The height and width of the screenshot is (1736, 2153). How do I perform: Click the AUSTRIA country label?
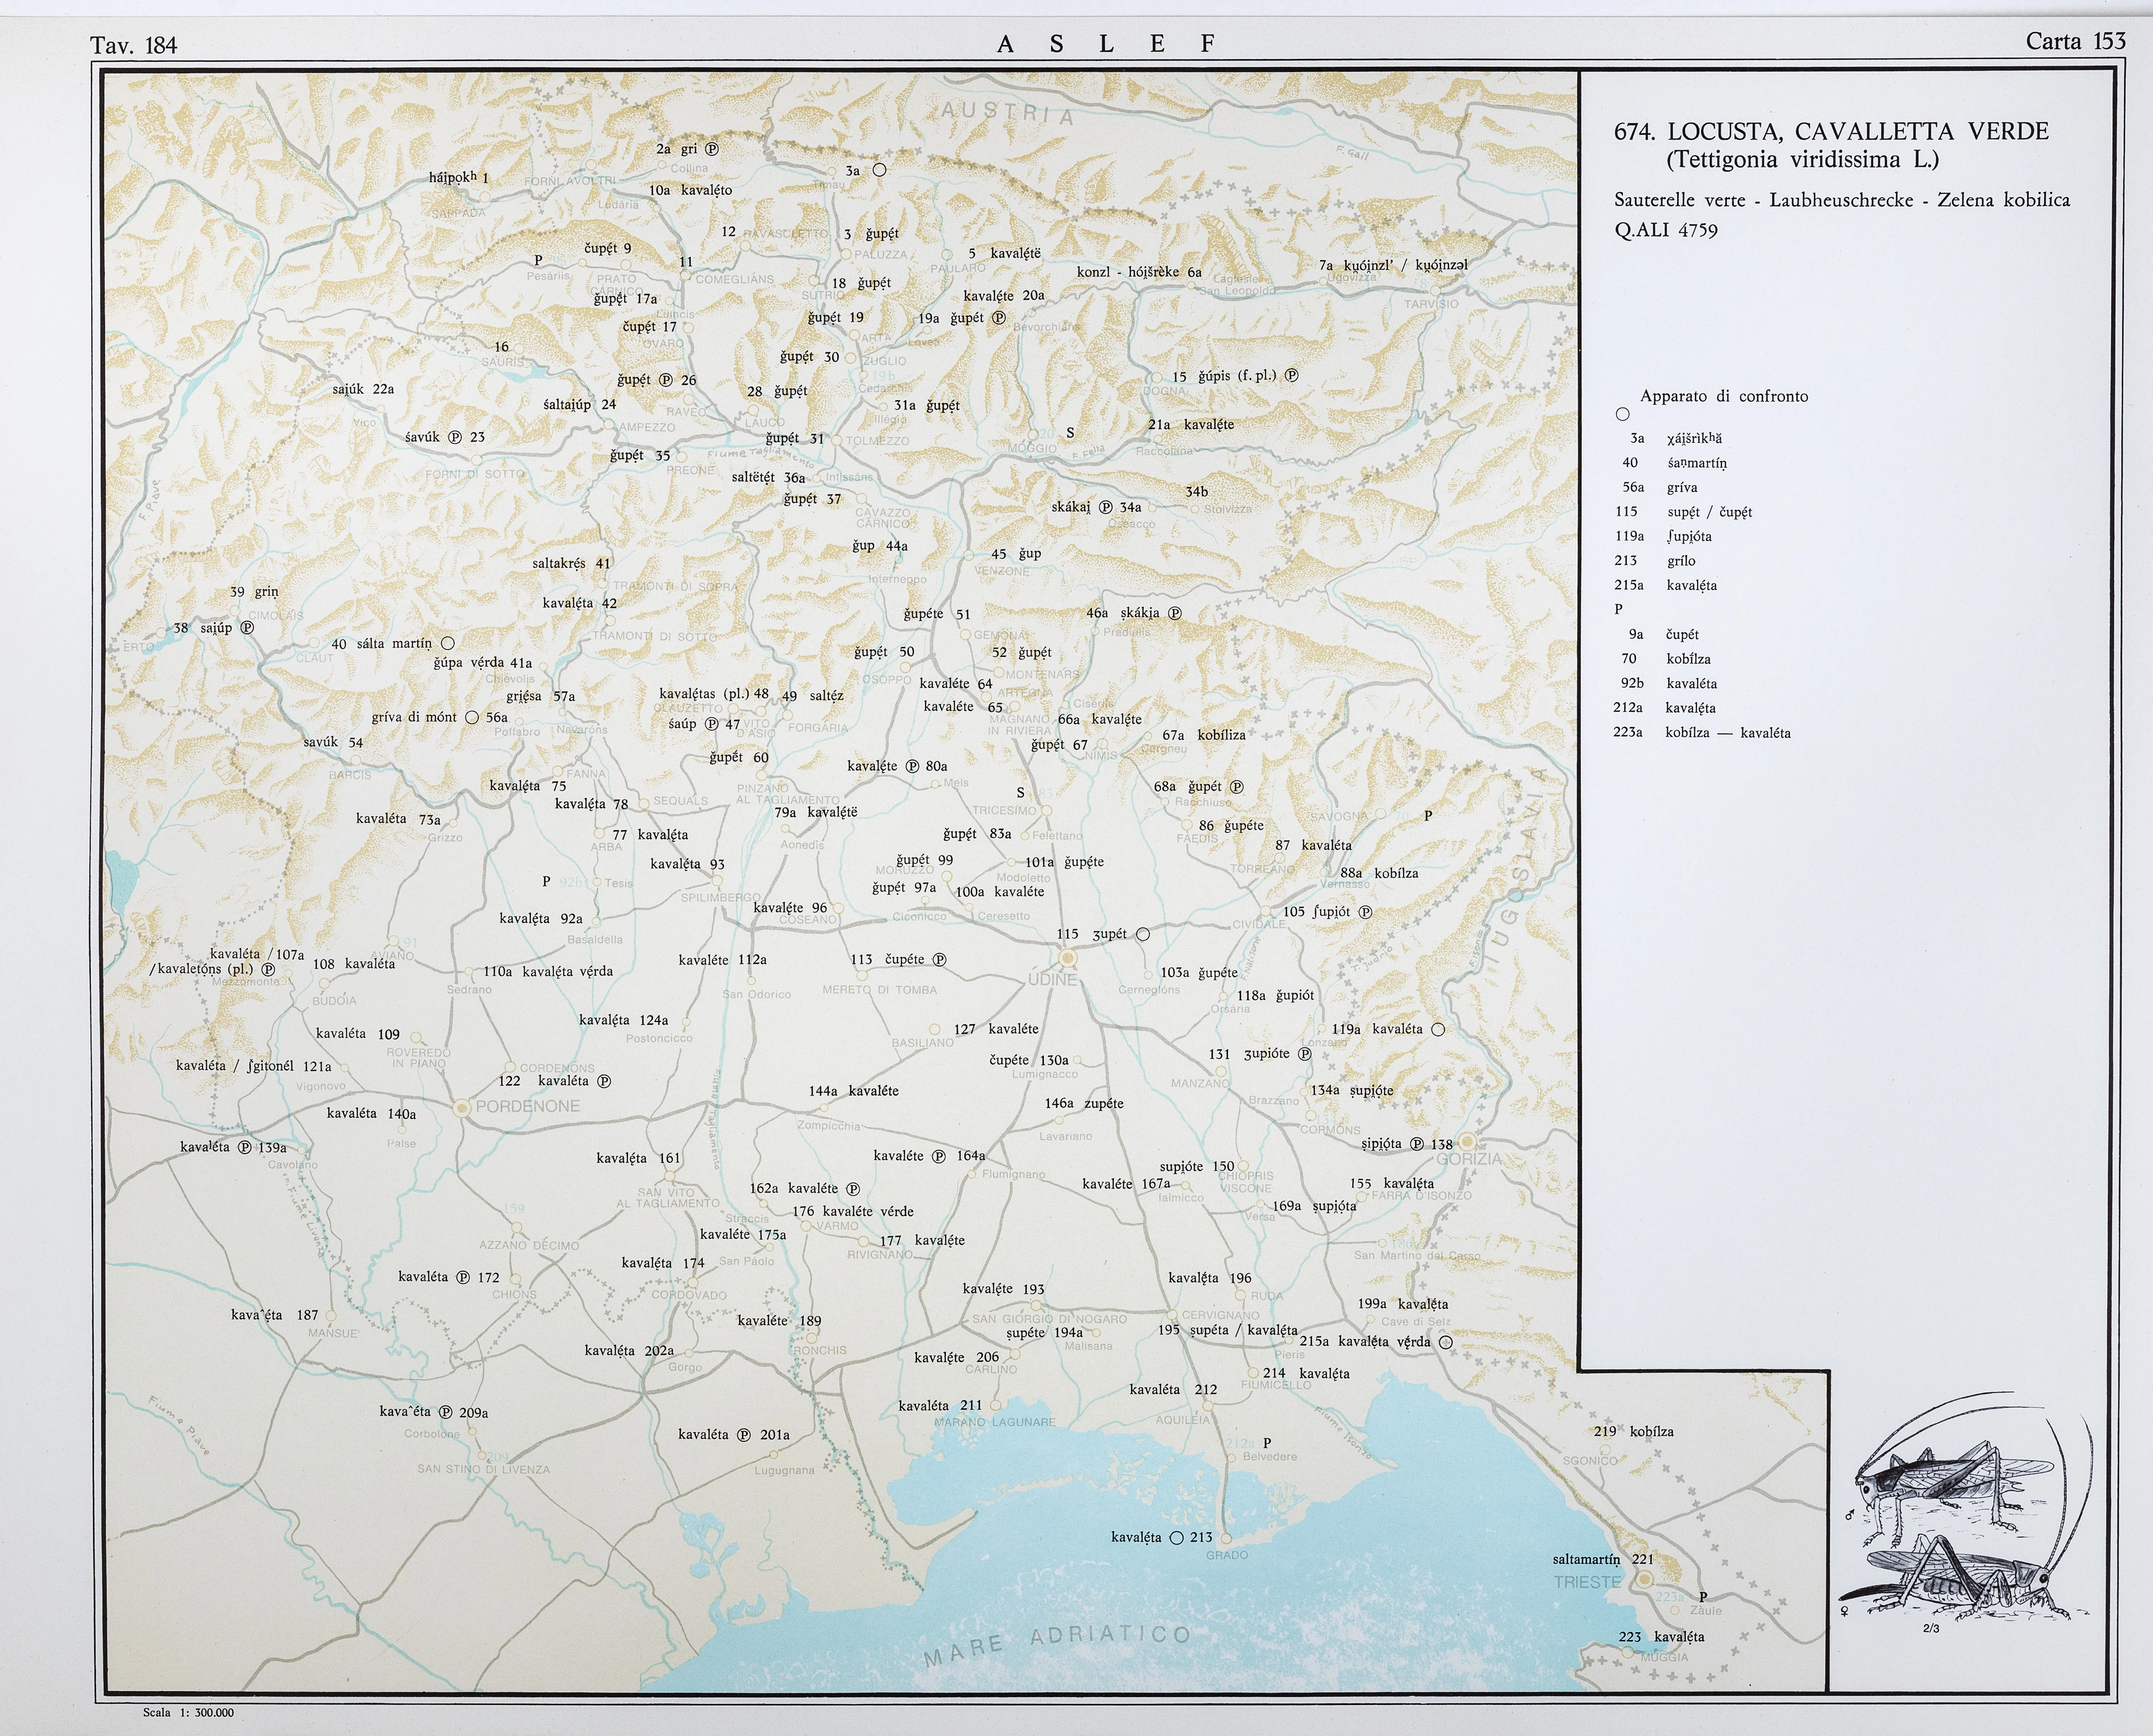pos(1007,112)
